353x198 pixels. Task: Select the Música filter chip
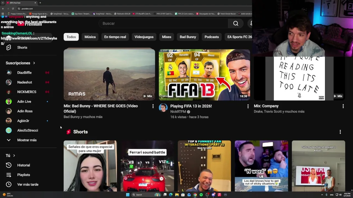[90, 37]
